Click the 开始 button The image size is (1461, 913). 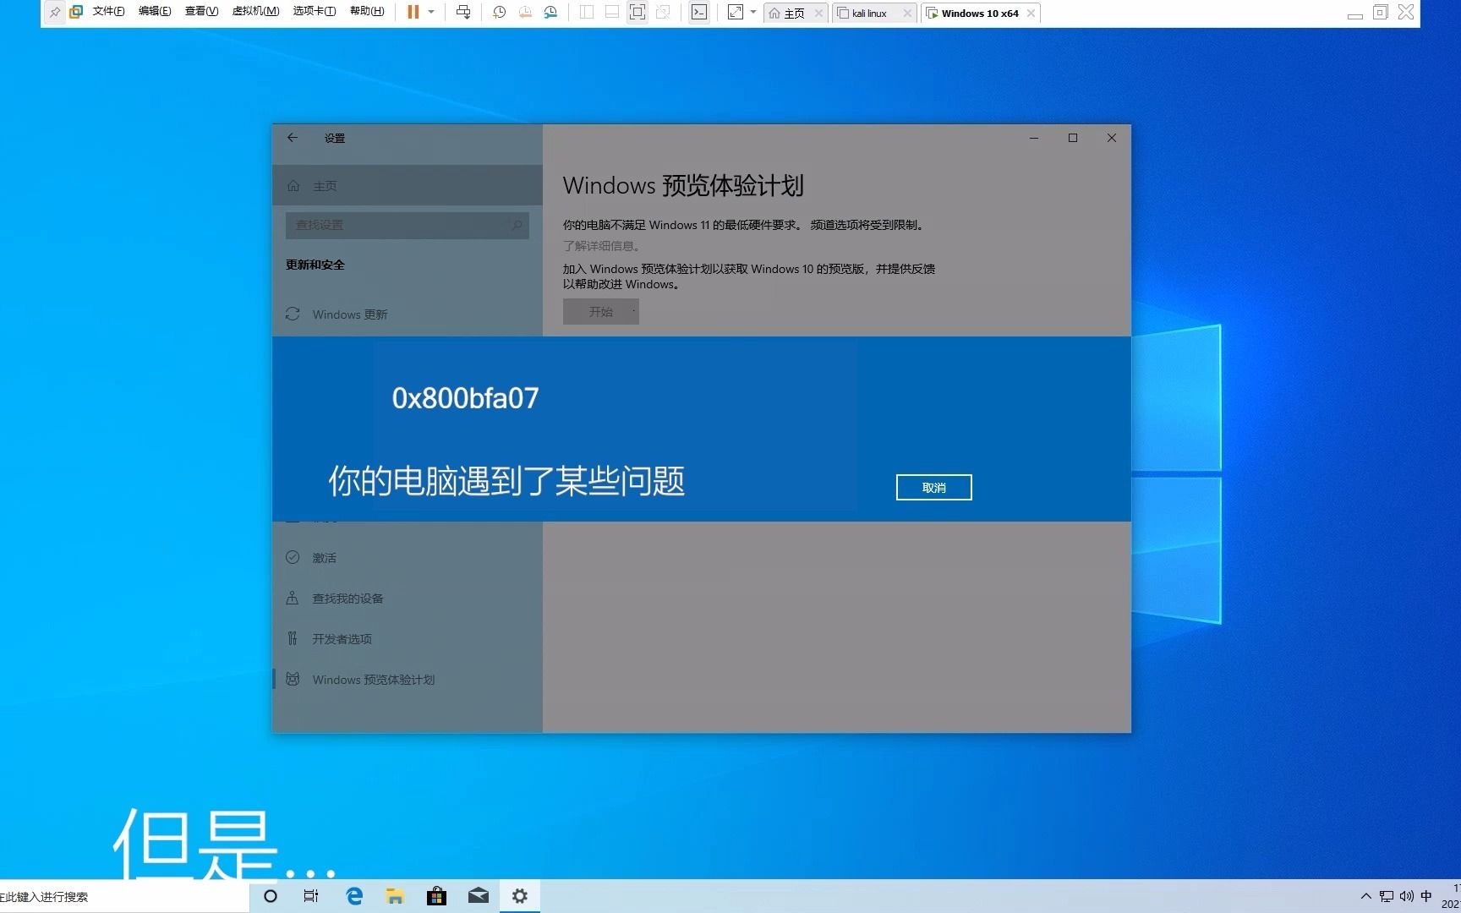click(601, 312)
